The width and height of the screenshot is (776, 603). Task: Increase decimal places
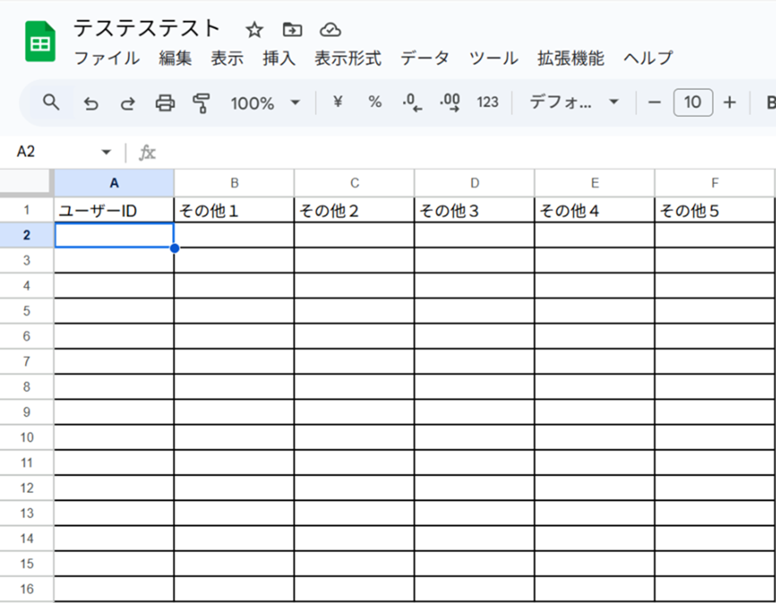coord(450,103)
